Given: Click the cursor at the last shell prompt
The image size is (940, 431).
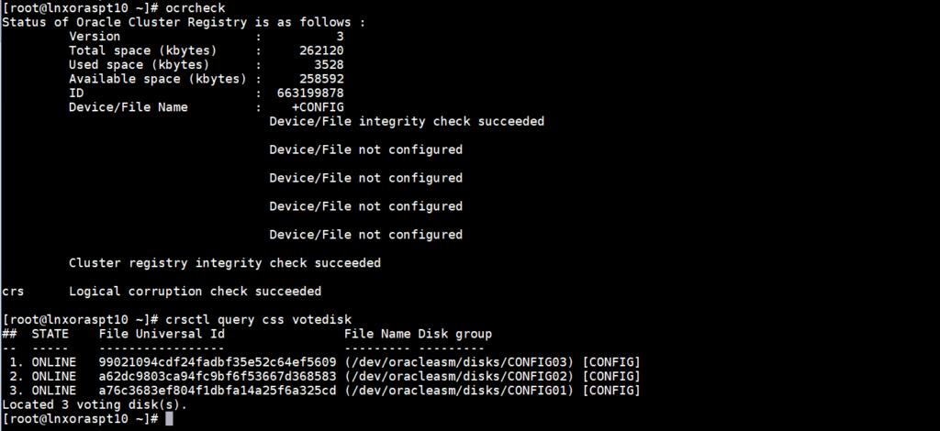Looking at the screenshot, I should coord(169,419).
